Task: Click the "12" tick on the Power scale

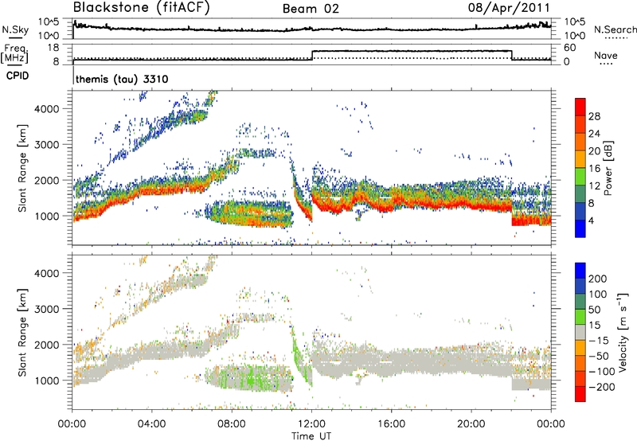Action: (x=594, y=186)
